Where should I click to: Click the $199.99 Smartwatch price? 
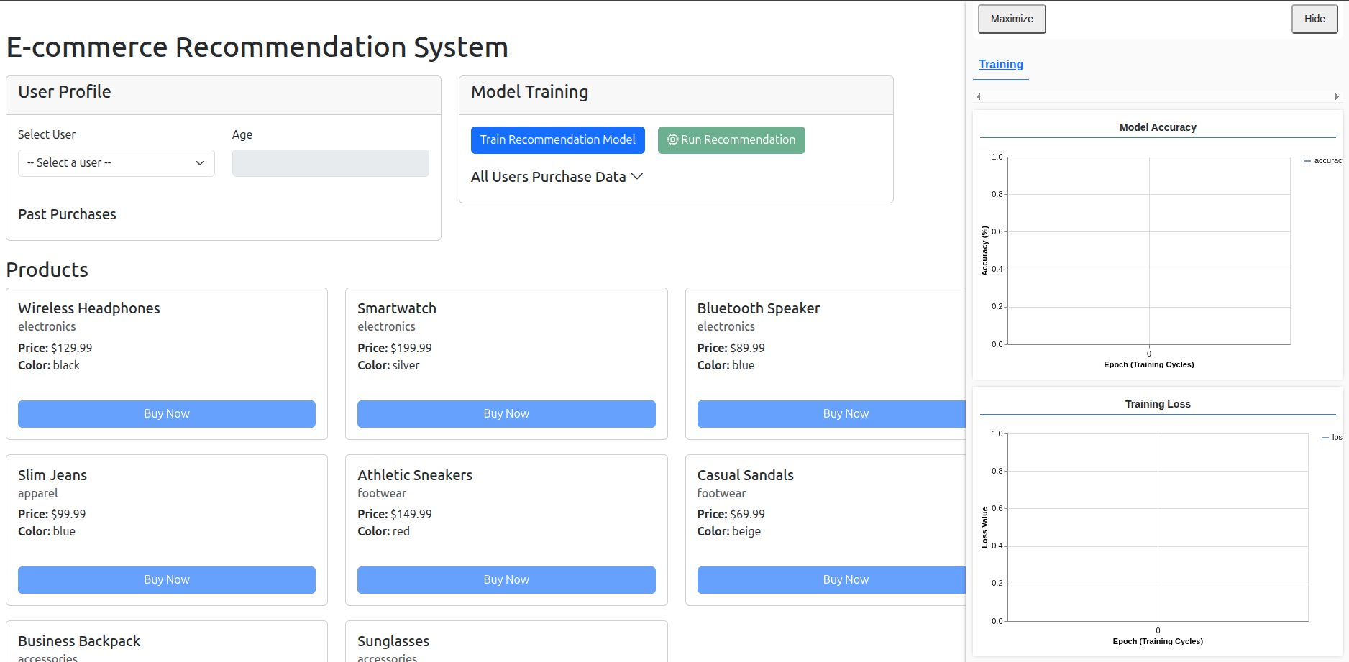(x=411, y=348)
